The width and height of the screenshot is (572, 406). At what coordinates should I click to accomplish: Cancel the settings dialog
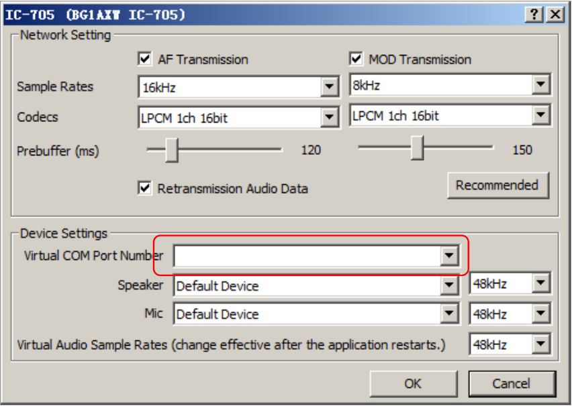(x=512, y=383)
